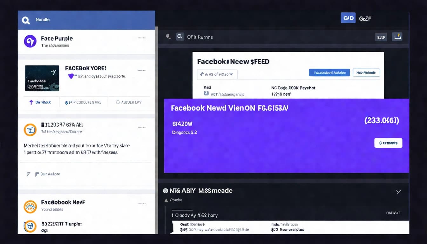Click the upload icon in the top toolbar
This screenshot has height=244, width=427.
point(397,37)
